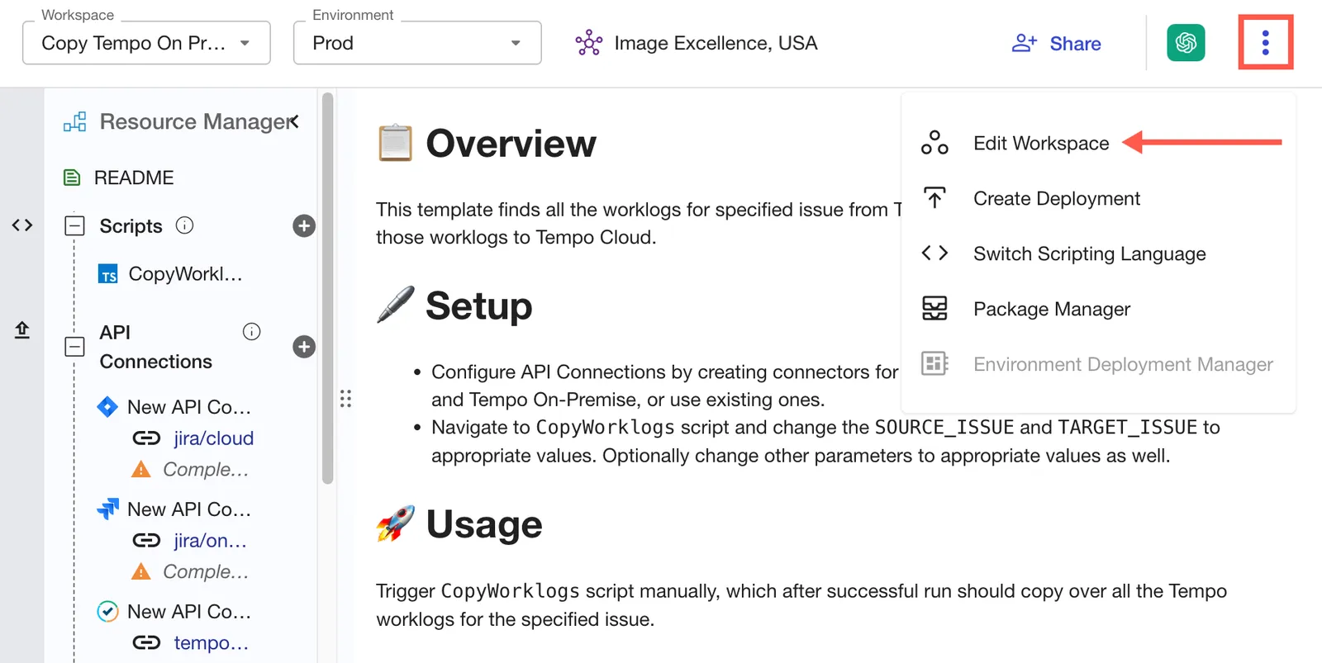
Task: Click 'Comple...' text under jira/on...
Action: point(206,572)
